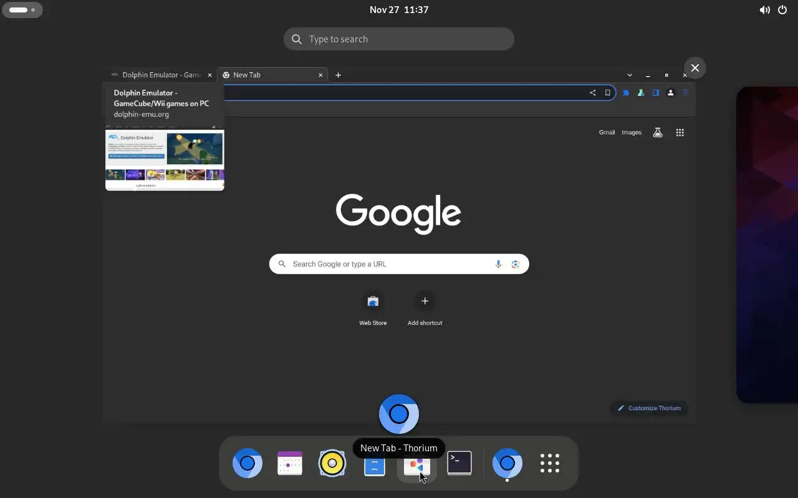Click the large Thorium window overlay icon
Screen dimensions: 798x498
tap(399, 414)
